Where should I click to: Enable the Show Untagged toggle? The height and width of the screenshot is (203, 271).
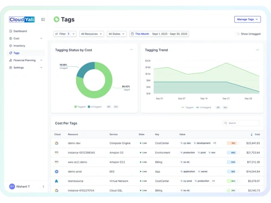237,34
